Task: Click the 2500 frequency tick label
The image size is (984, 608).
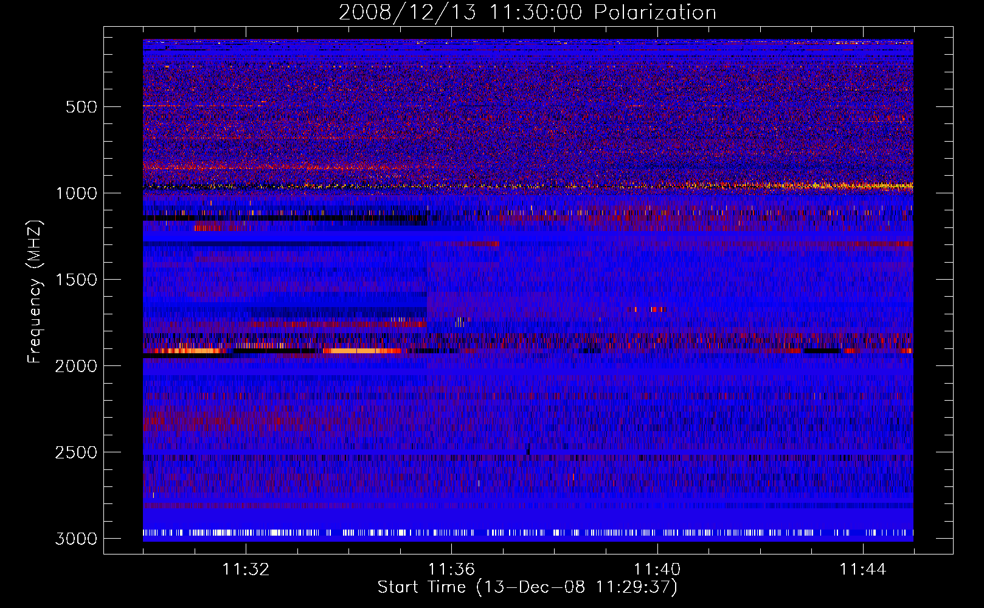Action: click(x=76, y=452)
